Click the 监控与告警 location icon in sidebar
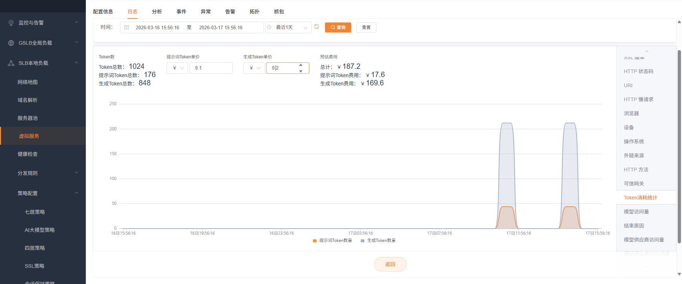Image resolution: width=682 pixels, height=284 pixels. tap(11, 23)
